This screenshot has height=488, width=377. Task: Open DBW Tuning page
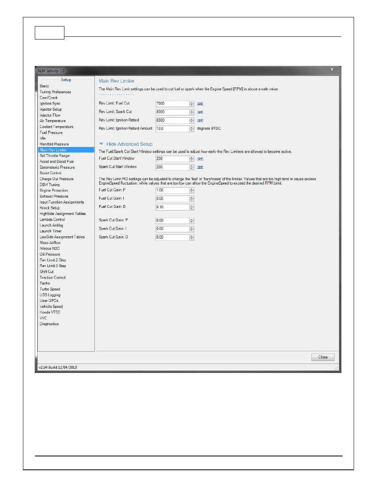50,185
